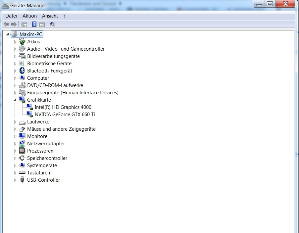
Task: Click the Netzwerkadapter network icon
Action: [x=22, y=143]
